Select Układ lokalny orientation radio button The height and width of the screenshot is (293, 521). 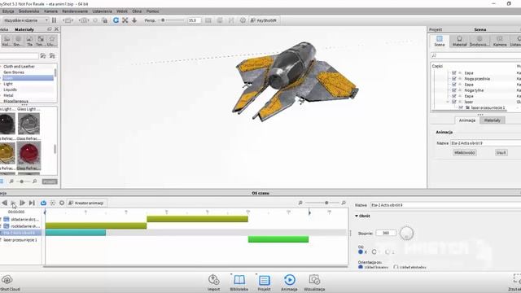(x=361, y=267)
